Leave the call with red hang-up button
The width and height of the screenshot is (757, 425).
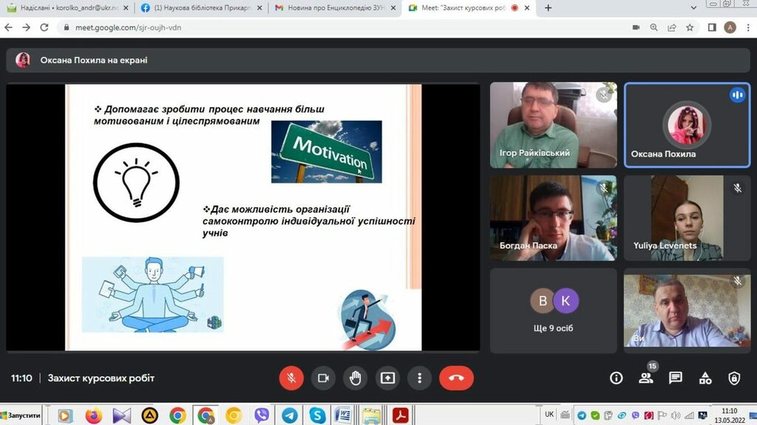[456, 378]
